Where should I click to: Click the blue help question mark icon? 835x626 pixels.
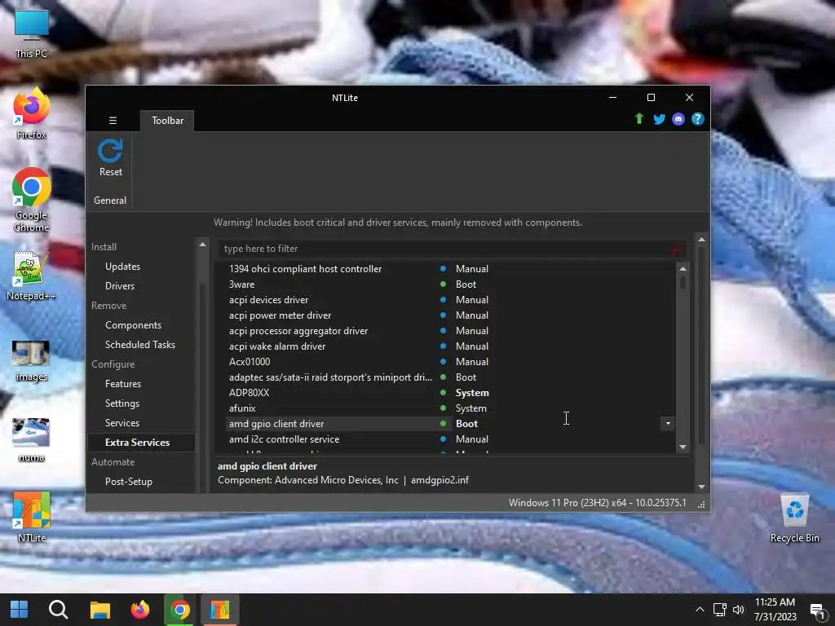point(698,119)
